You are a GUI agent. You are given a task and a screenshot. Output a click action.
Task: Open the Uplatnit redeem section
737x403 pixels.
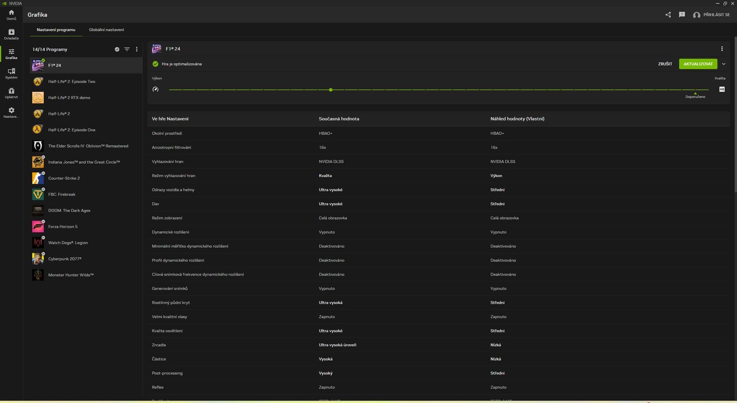11,93
